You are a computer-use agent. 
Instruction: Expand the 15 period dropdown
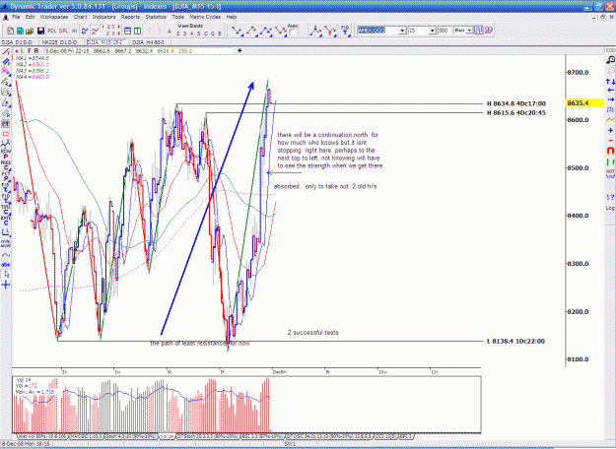tap(432, 31)
